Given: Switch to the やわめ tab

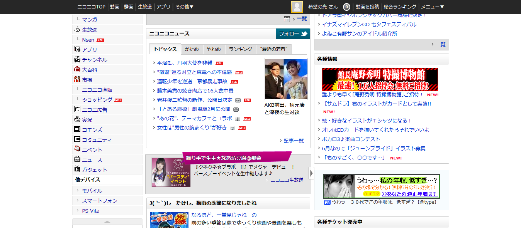Looking at the screenshot, I should 214,49.
